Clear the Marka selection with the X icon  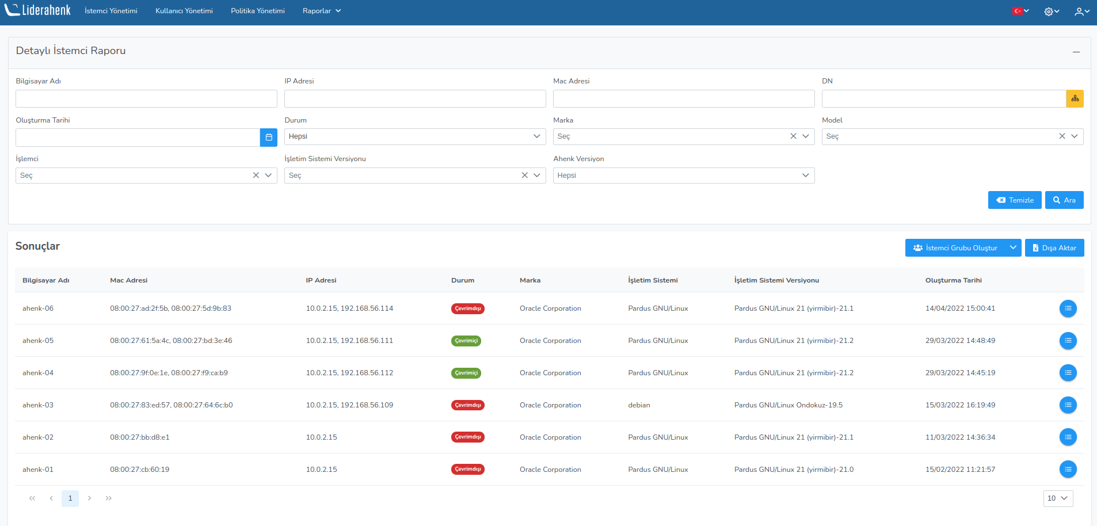pos(793,136)
